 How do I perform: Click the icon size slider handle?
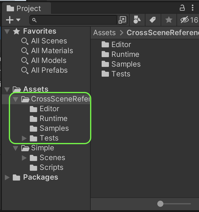[x=160, y=204]
